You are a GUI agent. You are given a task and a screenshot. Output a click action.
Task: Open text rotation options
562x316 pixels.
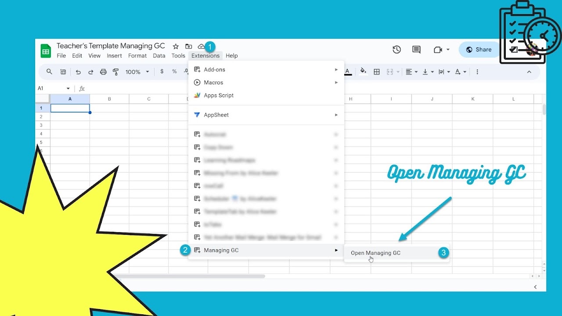coord(460,72)
